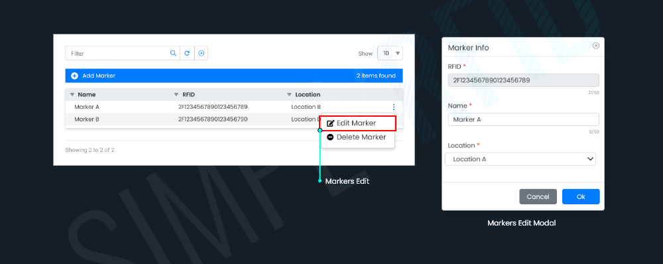Image resolution: width=663 pixels, height=264 pixels.
Task: Click the Ok button in modal
Action: point(581,197)
